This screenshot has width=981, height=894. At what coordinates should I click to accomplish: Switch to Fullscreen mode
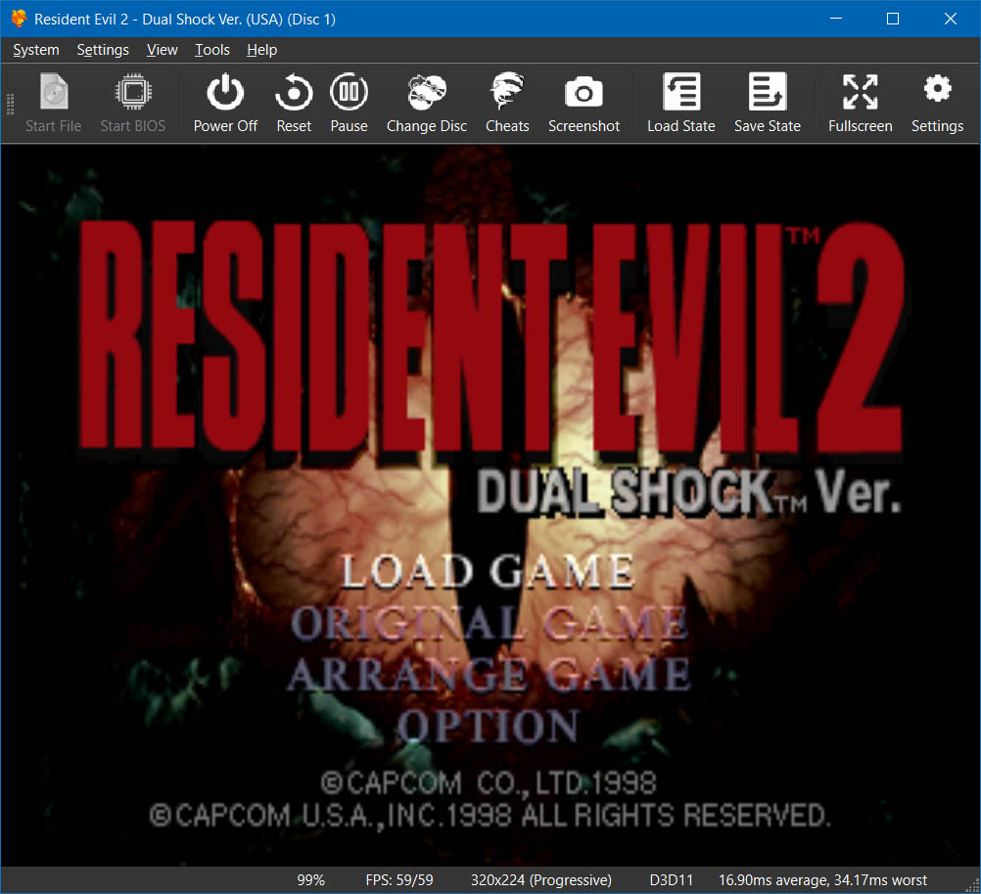pos(861,103)
